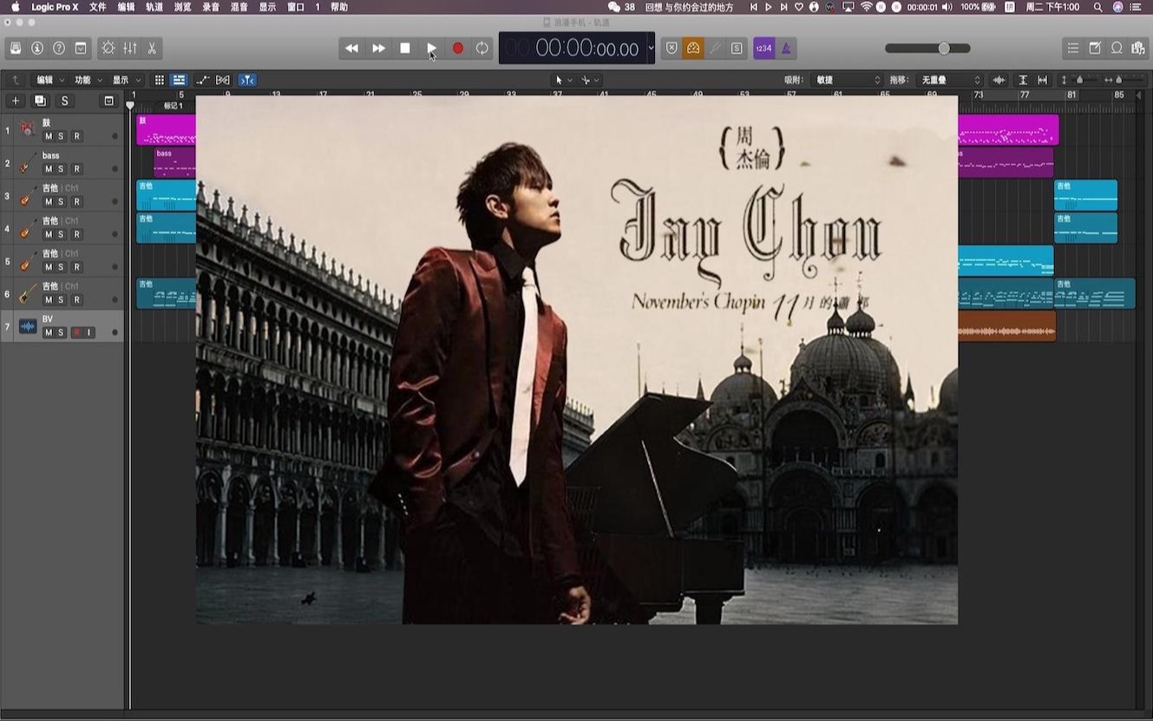
Task: Click the vertical auto-zoom icon
Action: point(1023,80)
